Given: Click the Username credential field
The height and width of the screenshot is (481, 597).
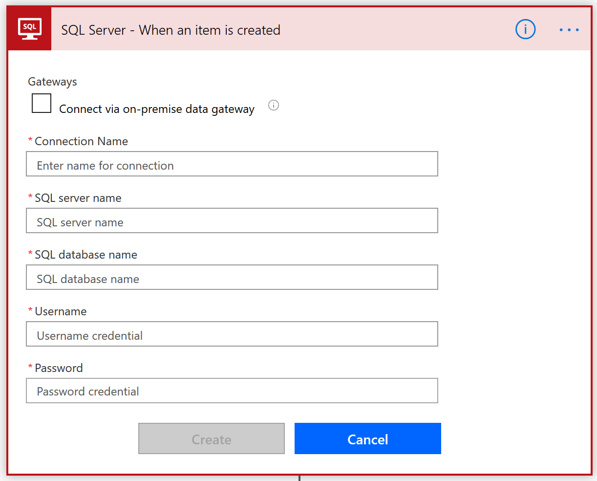Looking at the screenshot, I should pyautogui.click(x=232, y=334).
